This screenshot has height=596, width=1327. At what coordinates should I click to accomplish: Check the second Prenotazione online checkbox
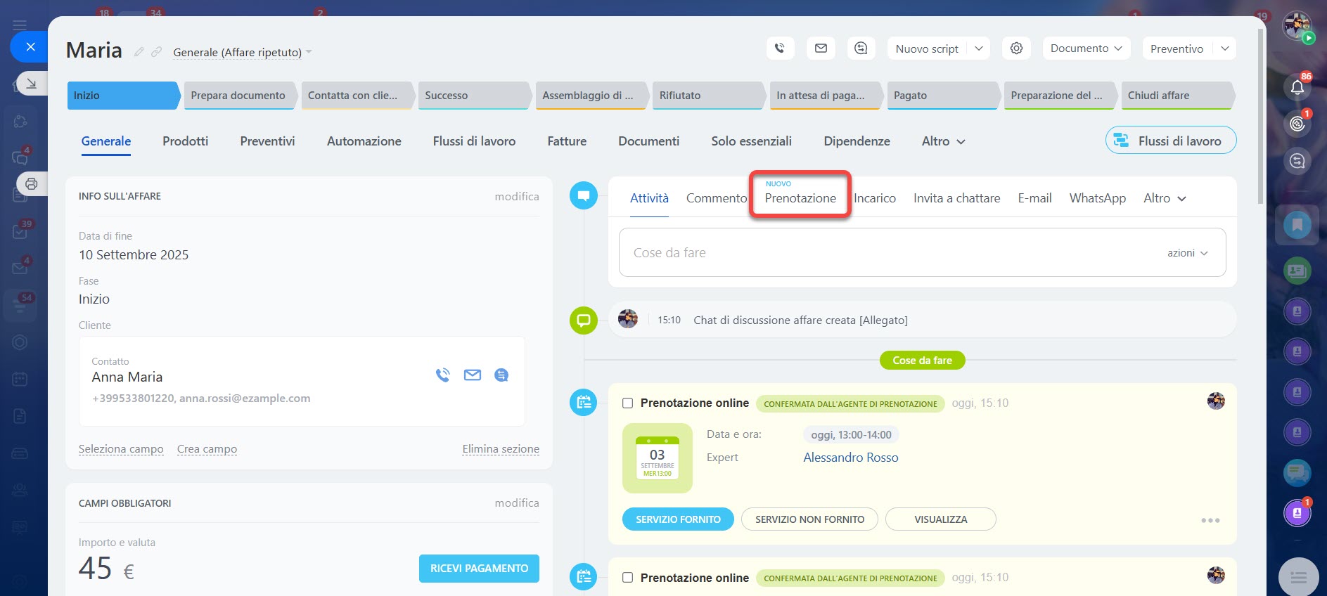pyautogui.click(x=628, y=578)
